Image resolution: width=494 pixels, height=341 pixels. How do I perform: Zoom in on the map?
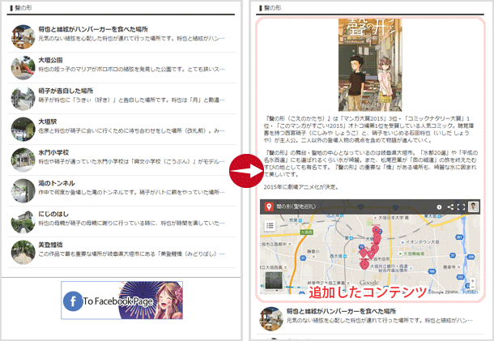pos(473,280)
